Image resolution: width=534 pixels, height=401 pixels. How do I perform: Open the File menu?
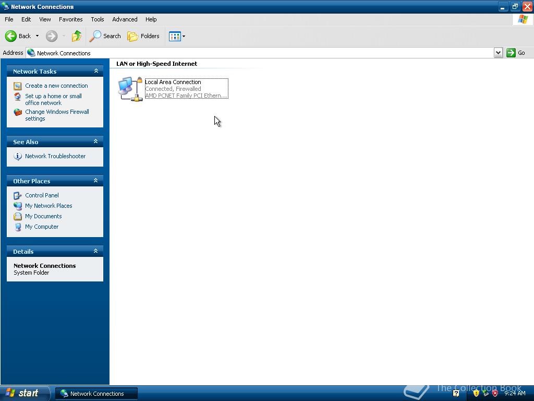tap(9, 19)
